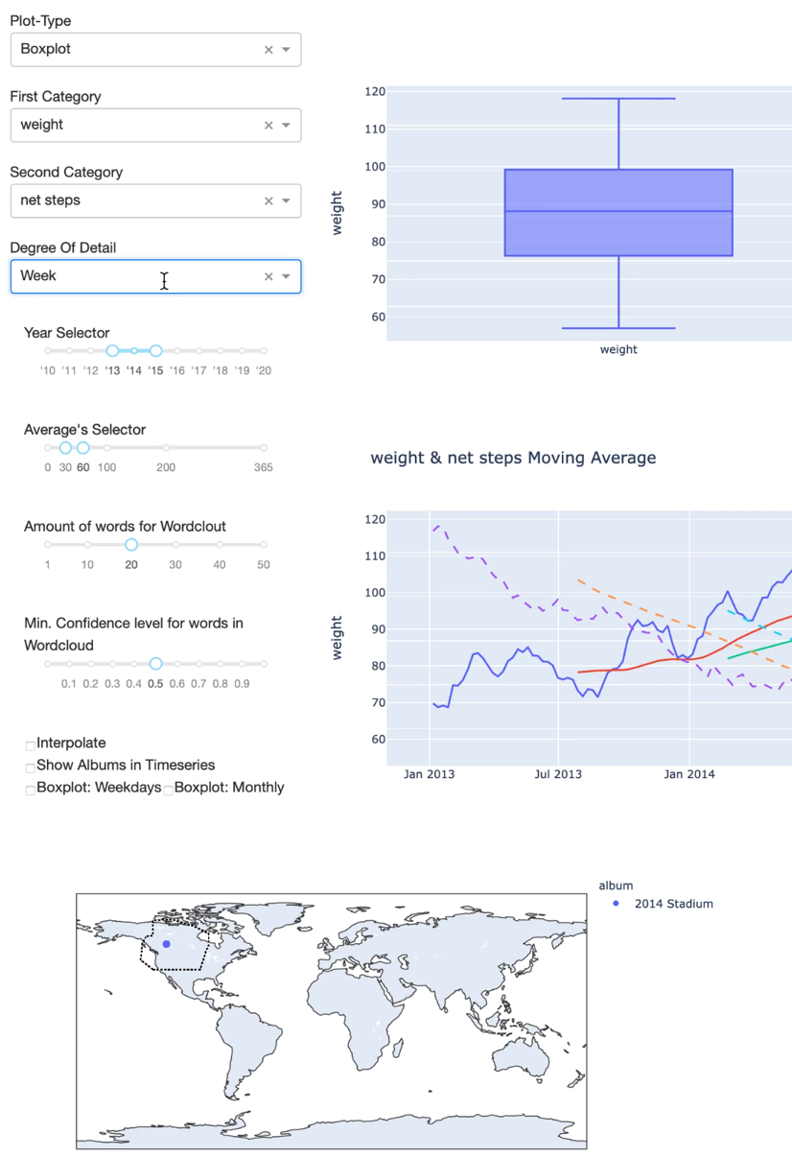
Task: Set Average's Selector to 200 mark
Action: 166,448
